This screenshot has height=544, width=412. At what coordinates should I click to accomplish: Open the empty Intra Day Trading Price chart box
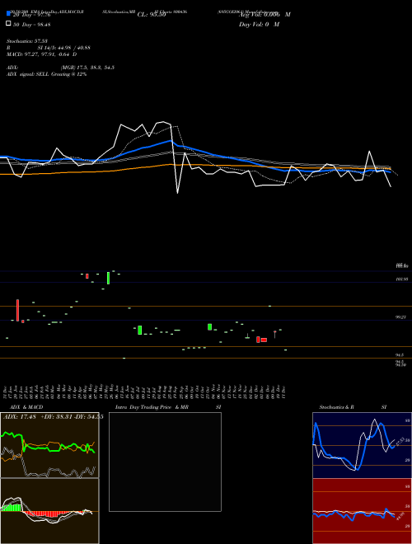(165, 462)
